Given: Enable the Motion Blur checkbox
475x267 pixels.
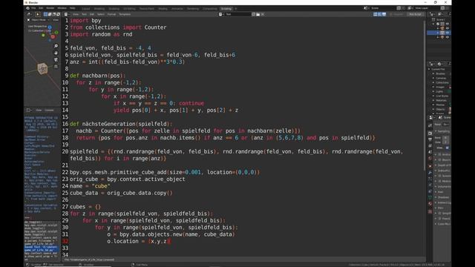Looking at the screenshot, I should pyautogui.click(x=440, y=181).
